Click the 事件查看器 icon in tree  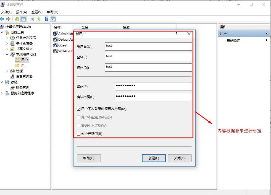[12, 43]
